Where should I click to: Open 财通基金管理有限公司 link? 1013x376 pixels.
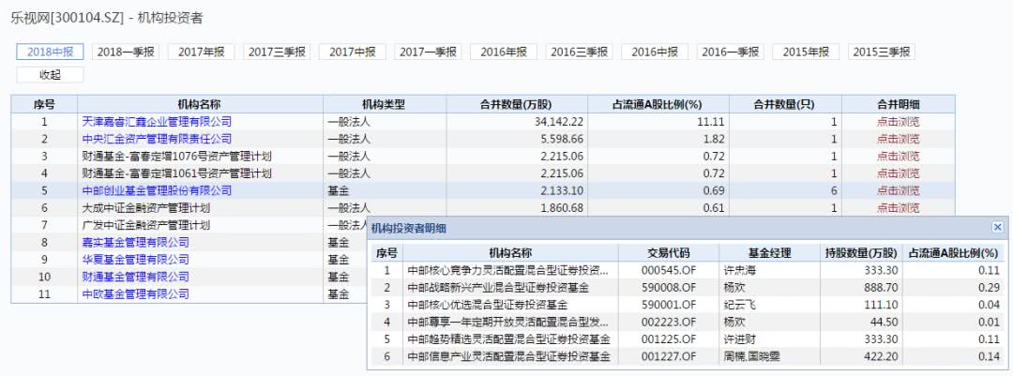coord(136,278)
